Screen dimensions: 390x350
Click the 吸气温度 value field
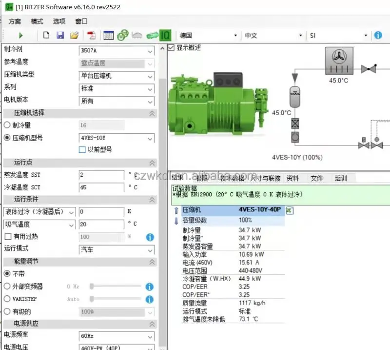point(101,224)
